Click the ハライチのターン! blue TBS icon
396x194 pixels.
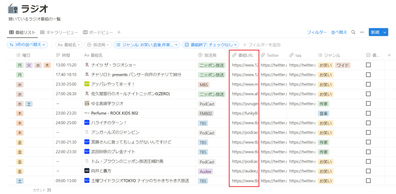click(87, 123)
